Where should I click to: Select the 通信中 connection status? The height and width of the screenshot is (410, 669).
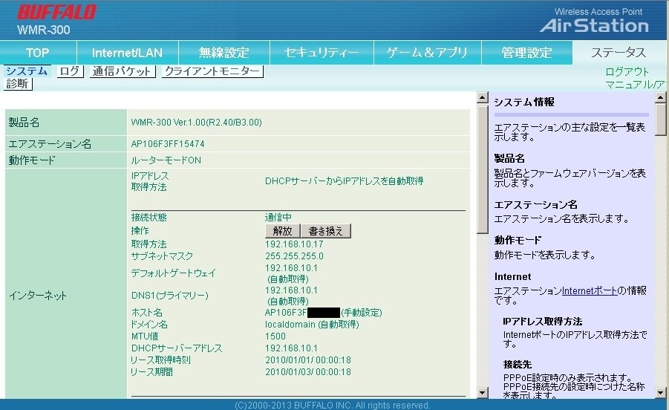pyautogui.click(x=278, y=217)
